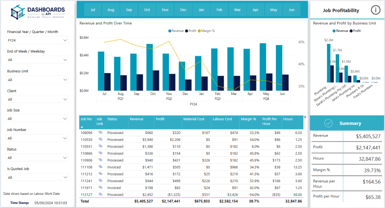Click the Jun month slicer button
Viewport: 385px width, 208px height.
point(291,10)
